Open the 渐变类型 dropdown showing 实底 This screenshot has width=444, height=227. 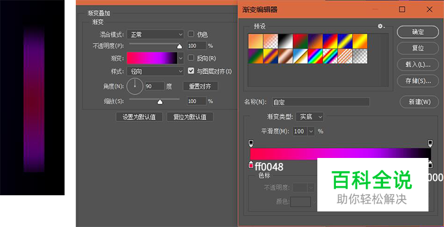tap(309, 117)
